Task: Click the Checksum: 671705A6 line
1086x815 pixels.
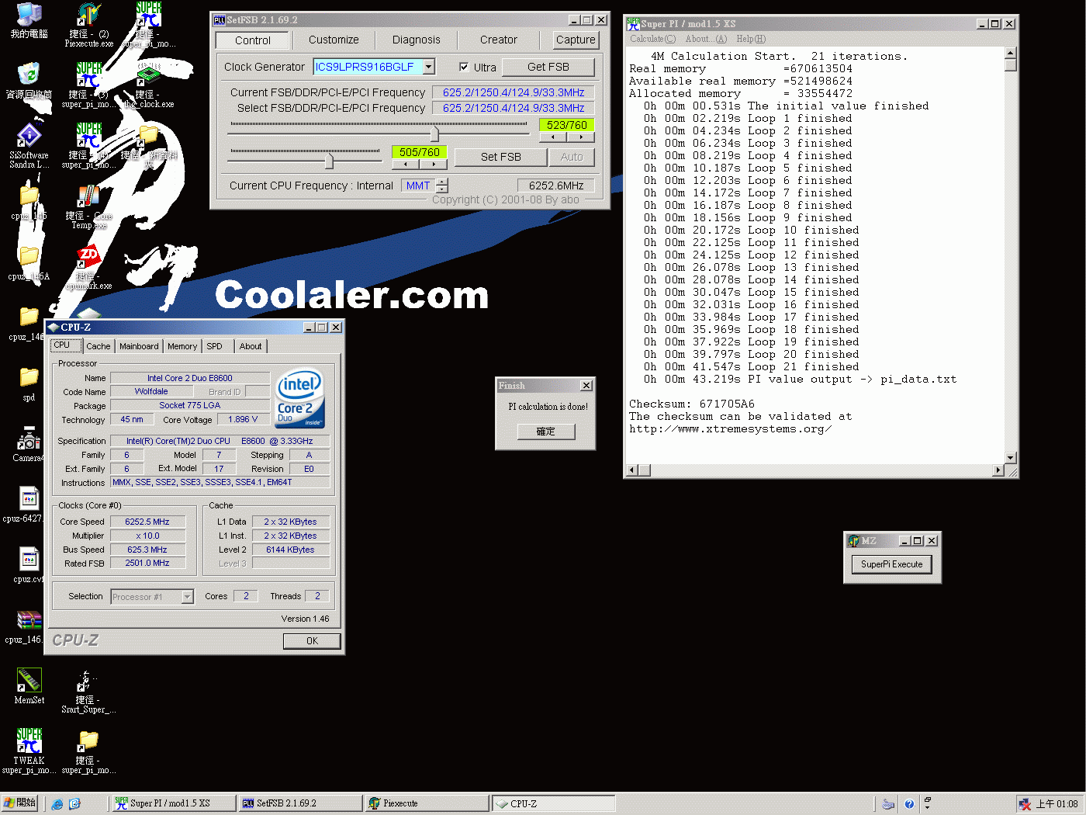Action: click(x=691, y=404)
